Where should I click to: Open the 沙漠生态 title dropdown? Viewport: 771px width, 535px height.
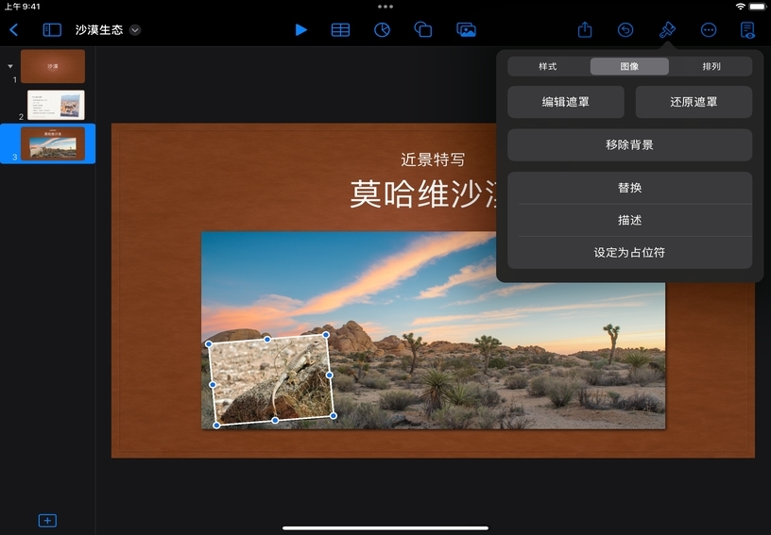[x=135, y=30]
